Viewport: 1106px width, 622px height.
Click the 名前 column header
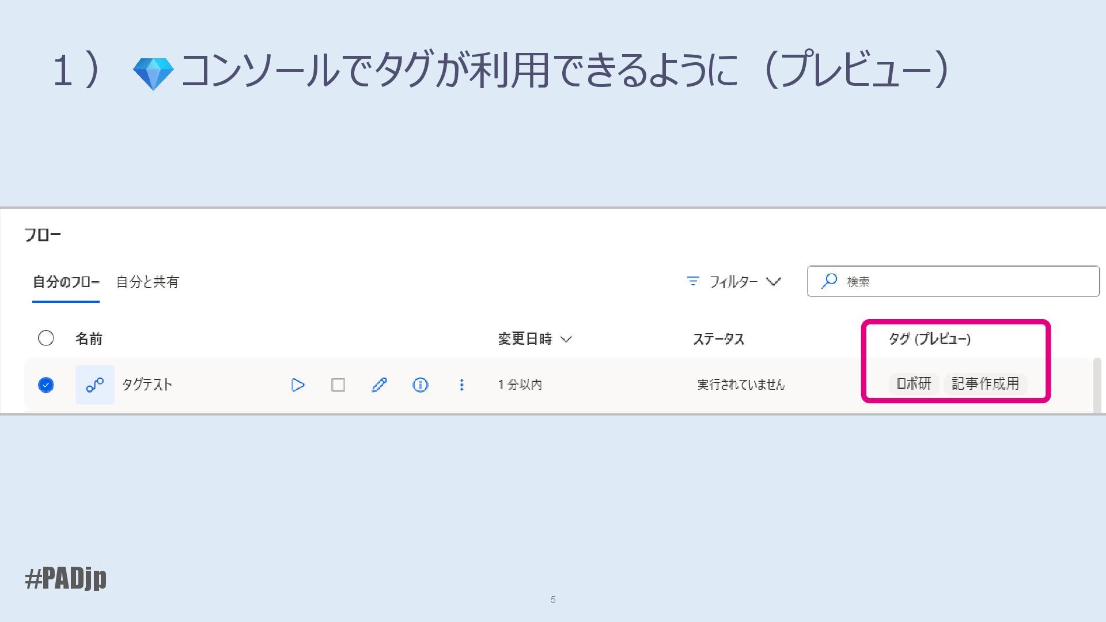pyautogui.click(x=89, y=339)
